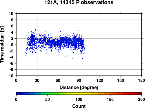This screenshot has height=108, width=145.
Task: Select the dark blue colorbar segment at 0
Action: point(19,94)
